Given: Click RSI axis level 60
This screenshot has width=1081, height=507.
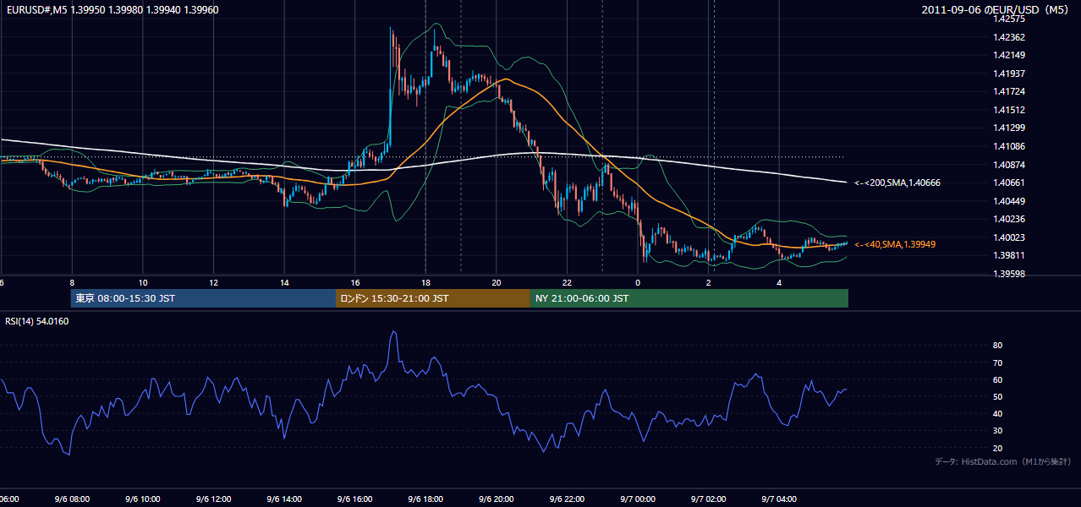Looking at the screenshot, I should coord(998,379).
